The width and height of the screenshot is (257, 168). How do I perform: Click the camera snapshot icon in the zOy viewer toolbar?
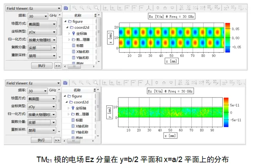click(65, 83)
